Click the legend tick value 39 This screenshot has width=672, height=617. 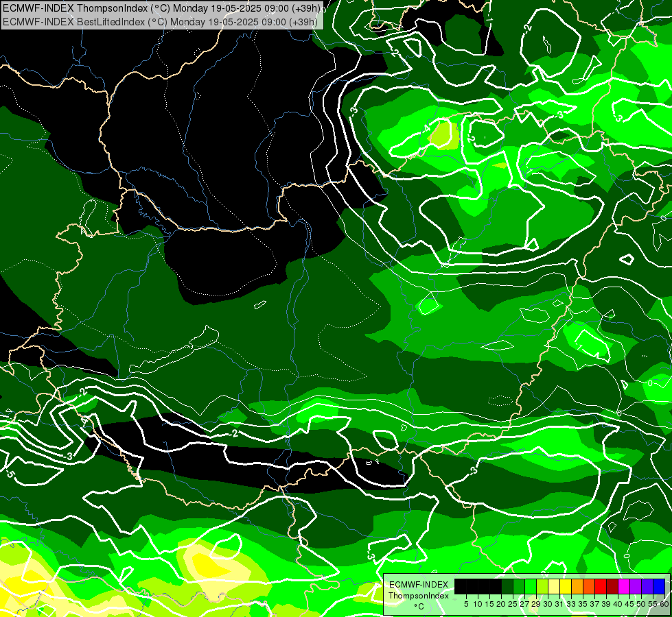606,604
